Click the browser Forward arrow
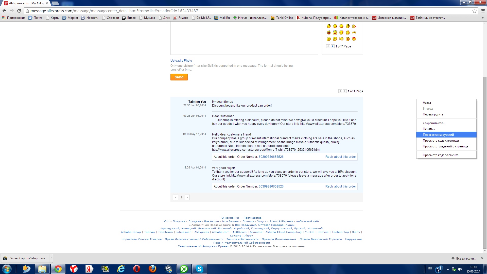 [x=12, y=11]
